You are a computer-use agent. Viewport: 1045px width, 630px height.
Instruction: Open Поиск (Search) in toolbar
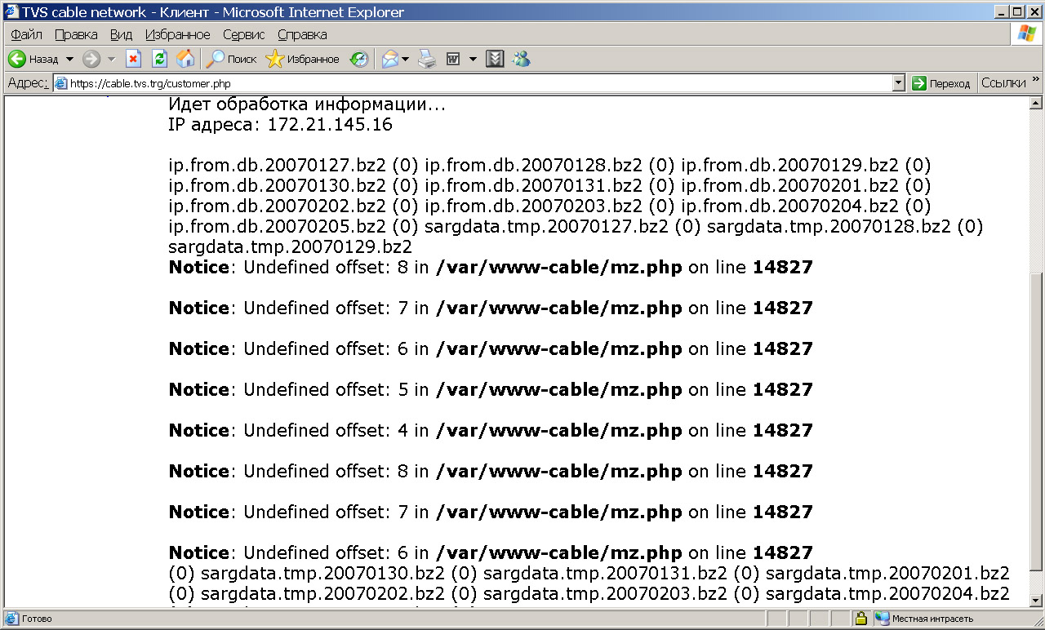pyautogui.click(x=231, y=59)
